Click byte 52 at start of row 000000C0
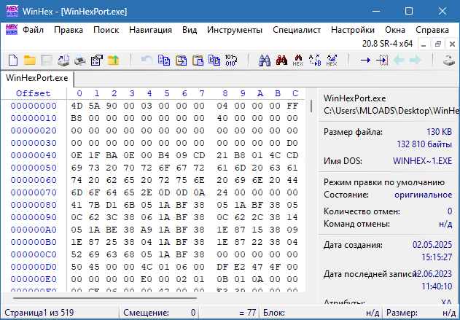460x320 pixels. pyautogui.click(x=77, y=254)
